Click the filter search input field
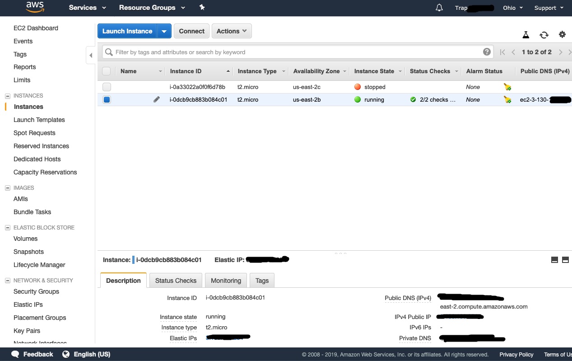Image resolution: width=572 pixels, height=361 pixels. (x=298, y=52)
